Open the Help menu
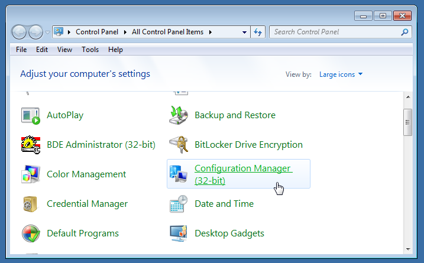The width and height of the screenshot is (424, 263). point(115,50)
